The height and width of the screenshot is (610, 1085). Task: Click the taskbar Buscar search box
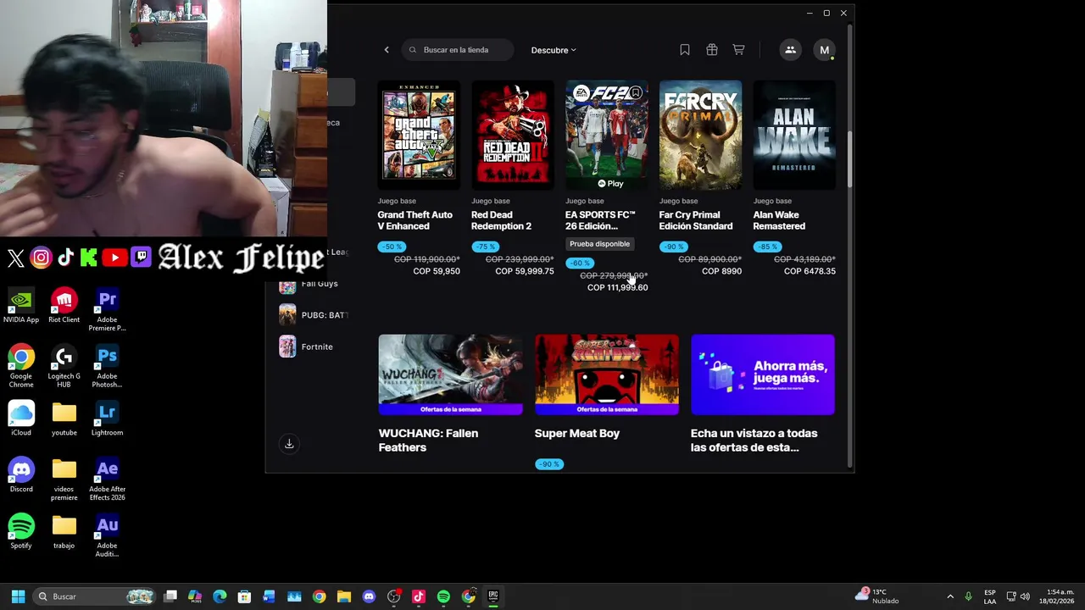[x=95, y=596]
